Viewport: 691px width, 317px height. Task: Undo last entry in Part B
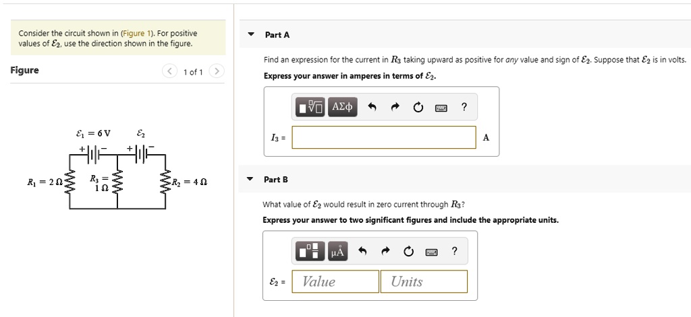coord(362,252)
